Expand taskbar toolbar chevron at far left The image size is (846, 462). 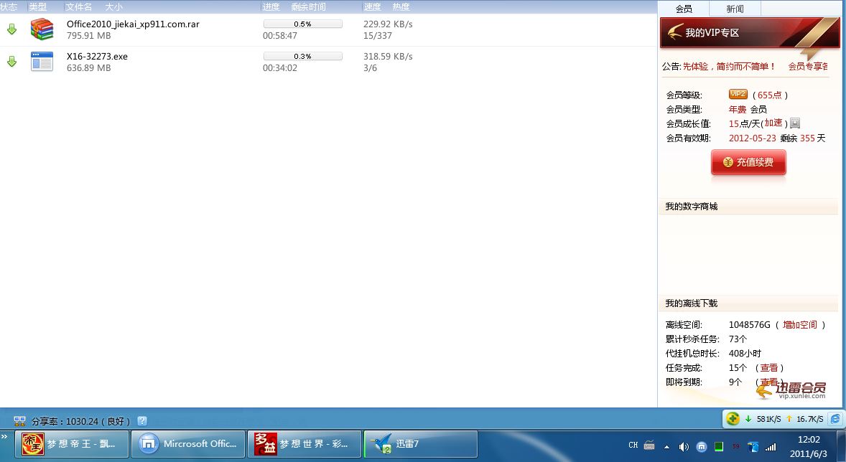[x=5, y=436]
